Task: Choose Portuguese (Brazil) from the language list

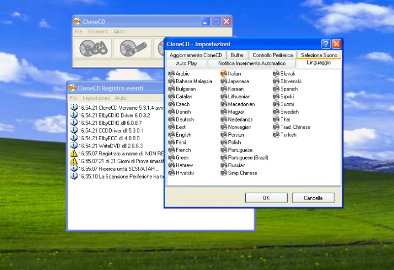Action: coord(248,158)
